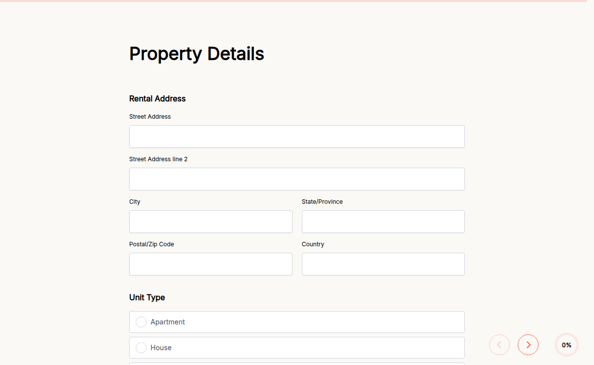
Task: Click the State/Province input box
Action: pos(383,222)
